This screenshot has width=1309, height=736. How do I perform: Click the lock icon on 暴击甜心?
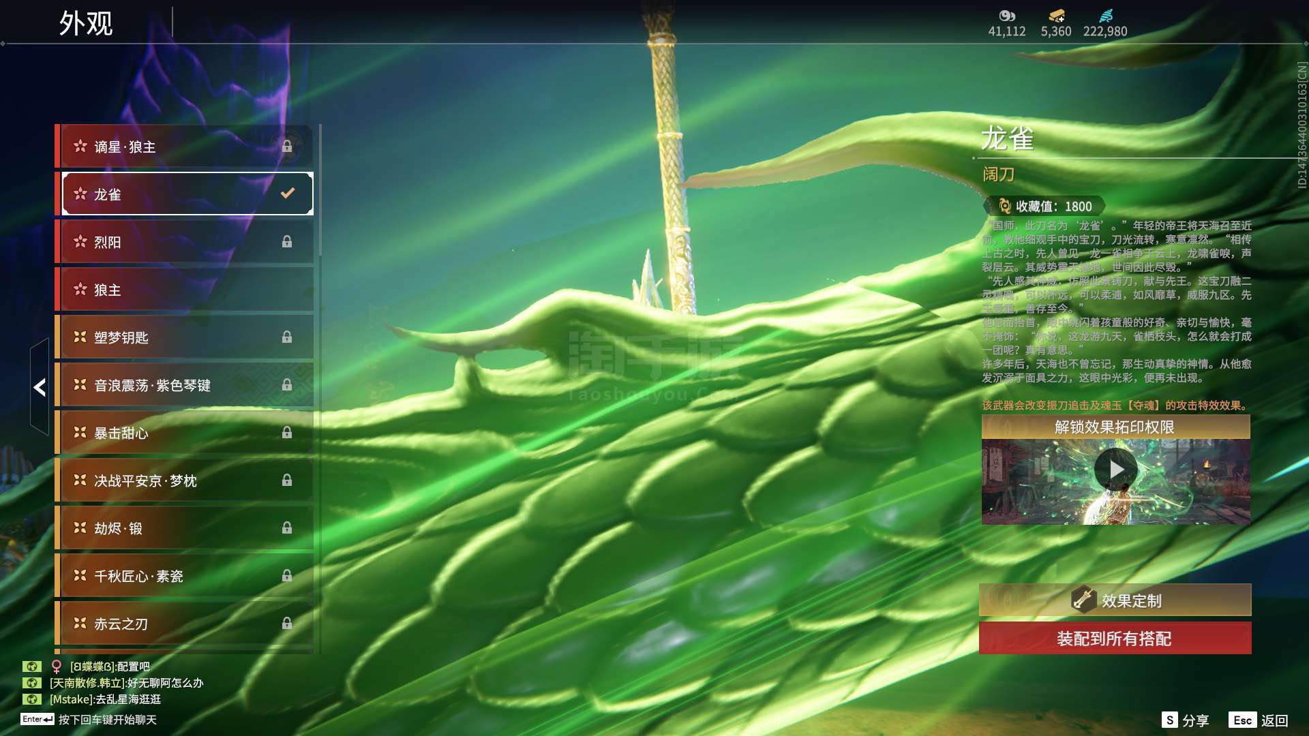pos(287,433)
